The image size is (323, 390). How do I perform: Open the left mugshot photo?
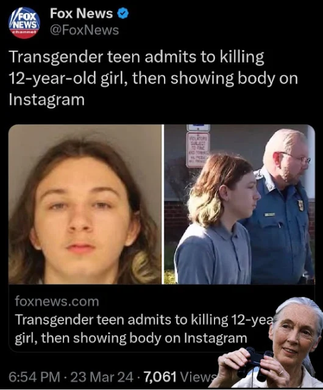[x=85, y=204]
